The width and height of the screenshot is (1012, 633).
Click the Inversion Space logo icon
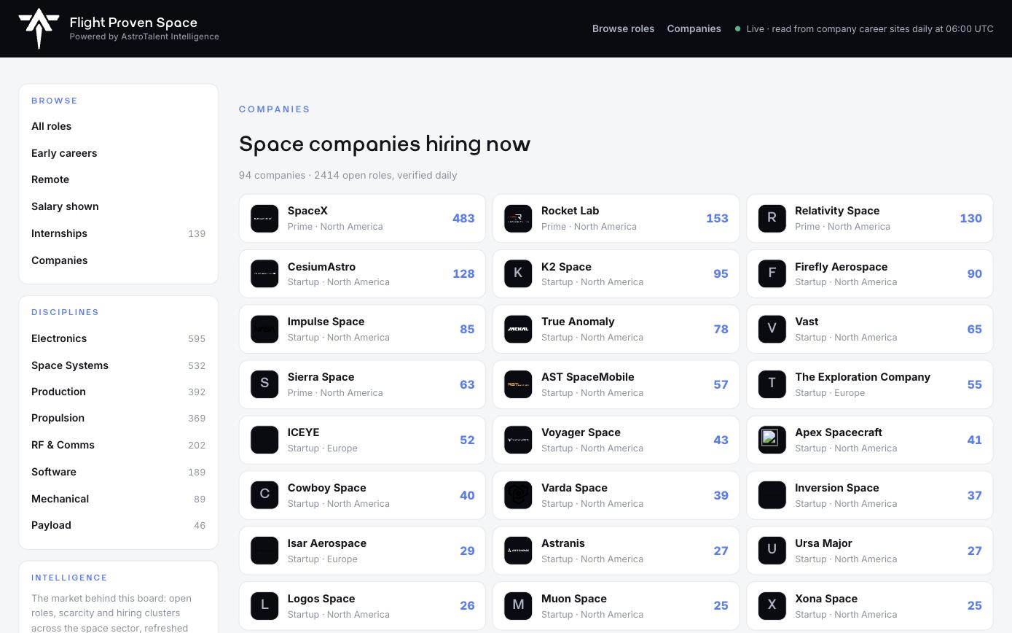(772, 495)
